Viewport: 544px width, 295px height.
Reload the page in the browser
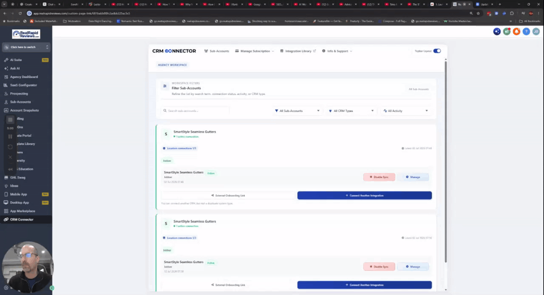point(20,13)
